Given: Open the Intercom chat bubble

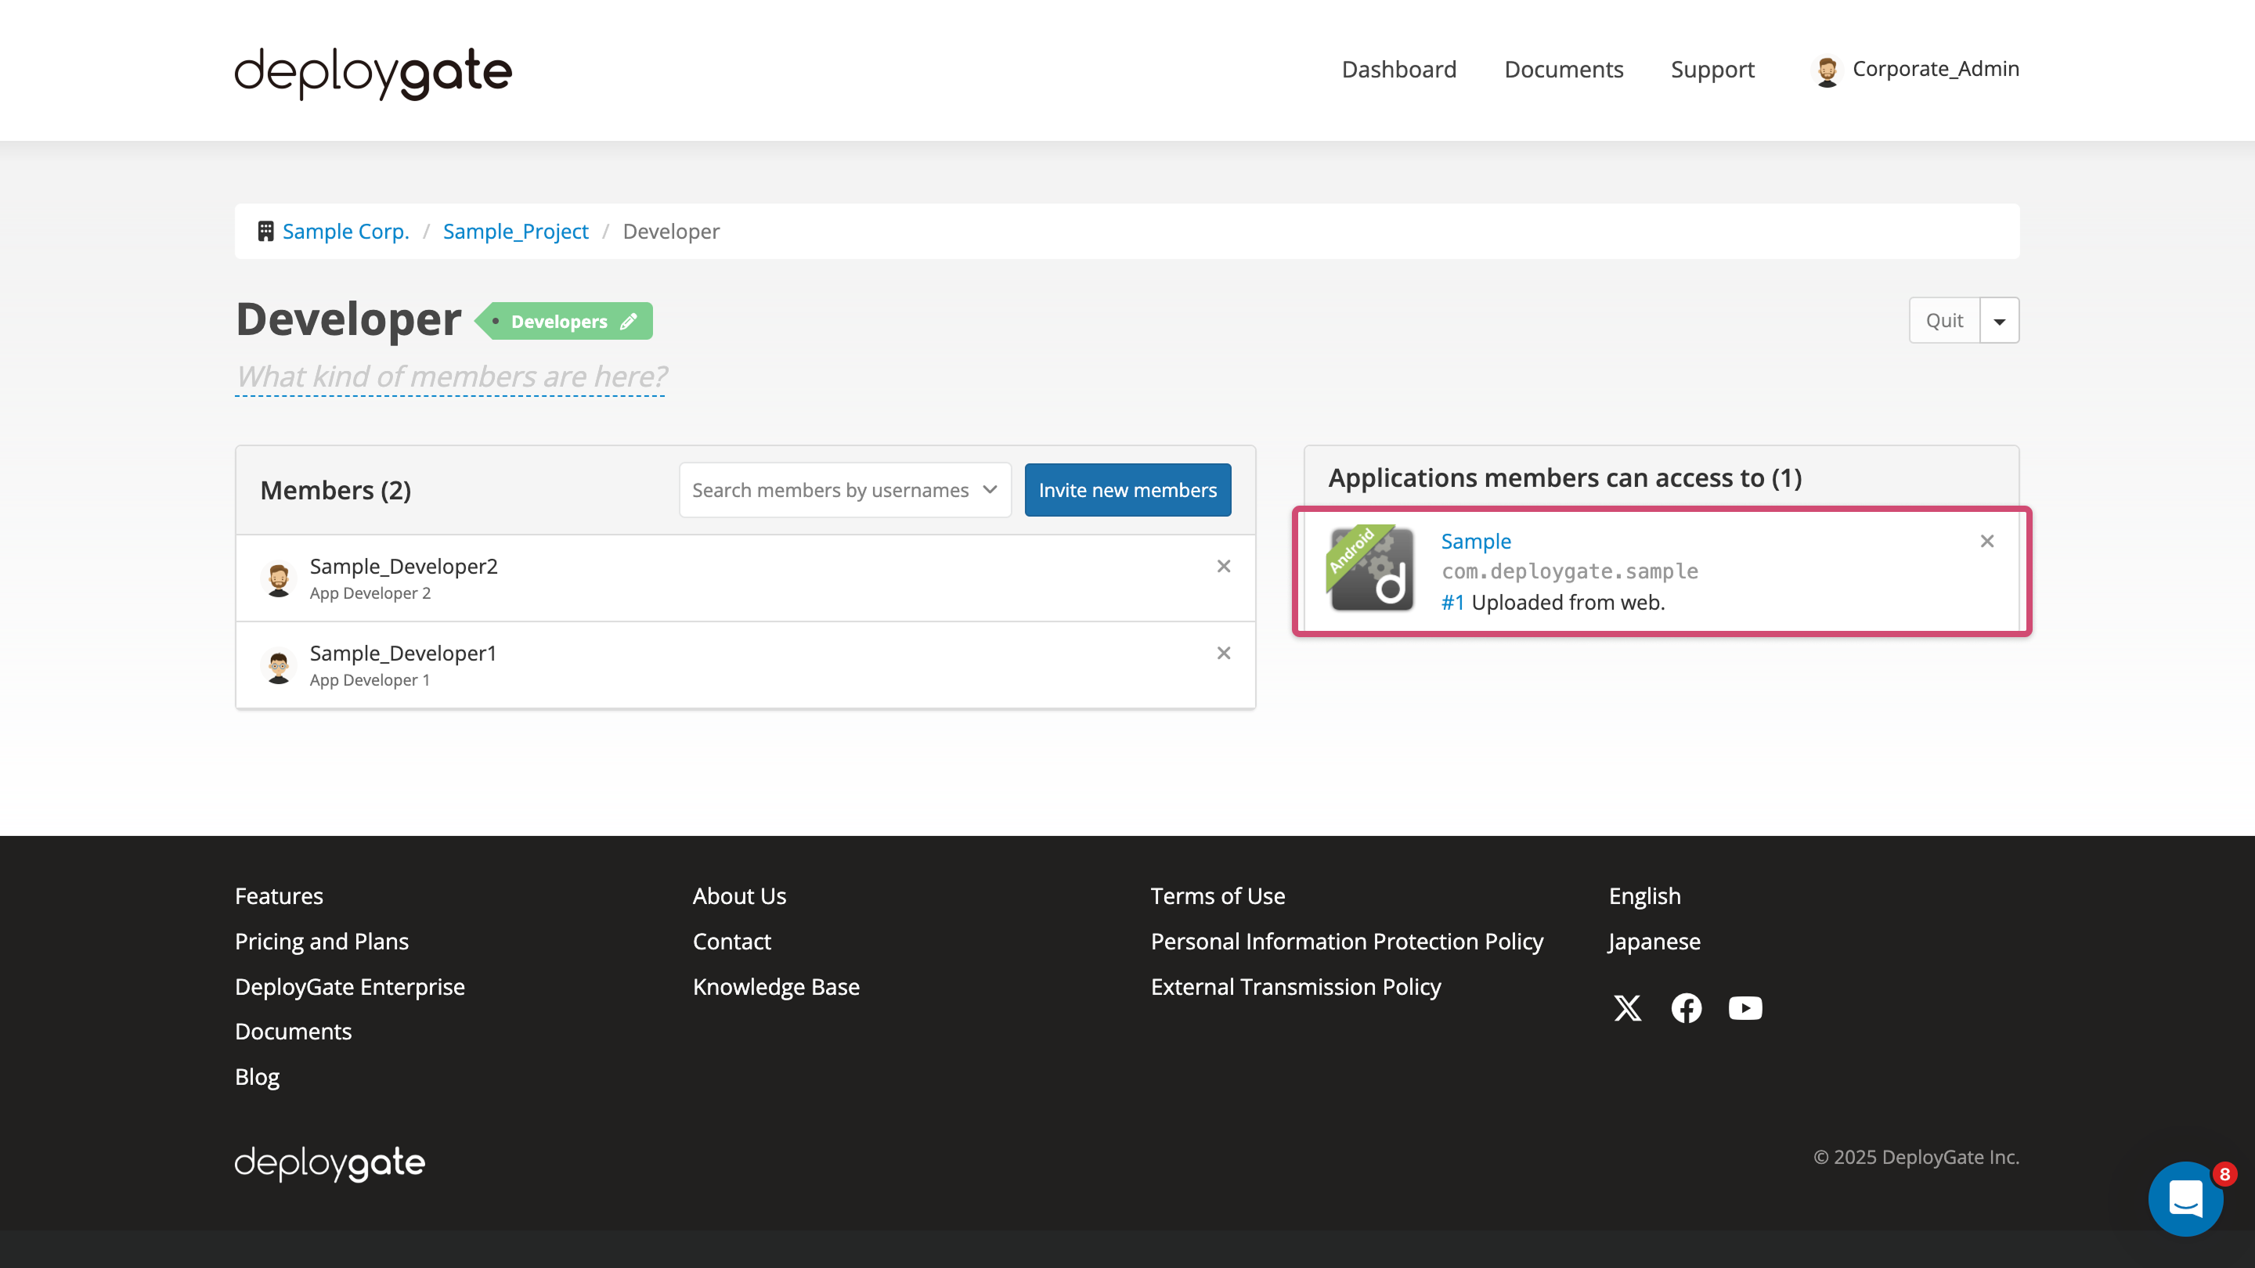Looking at the screenshot, I should pyautogui.click(x=2185, y=1199).
